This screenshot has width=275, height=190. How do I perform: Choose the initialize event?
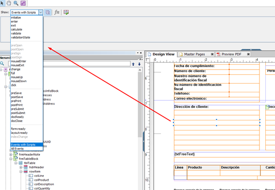(x=16, y=17)
